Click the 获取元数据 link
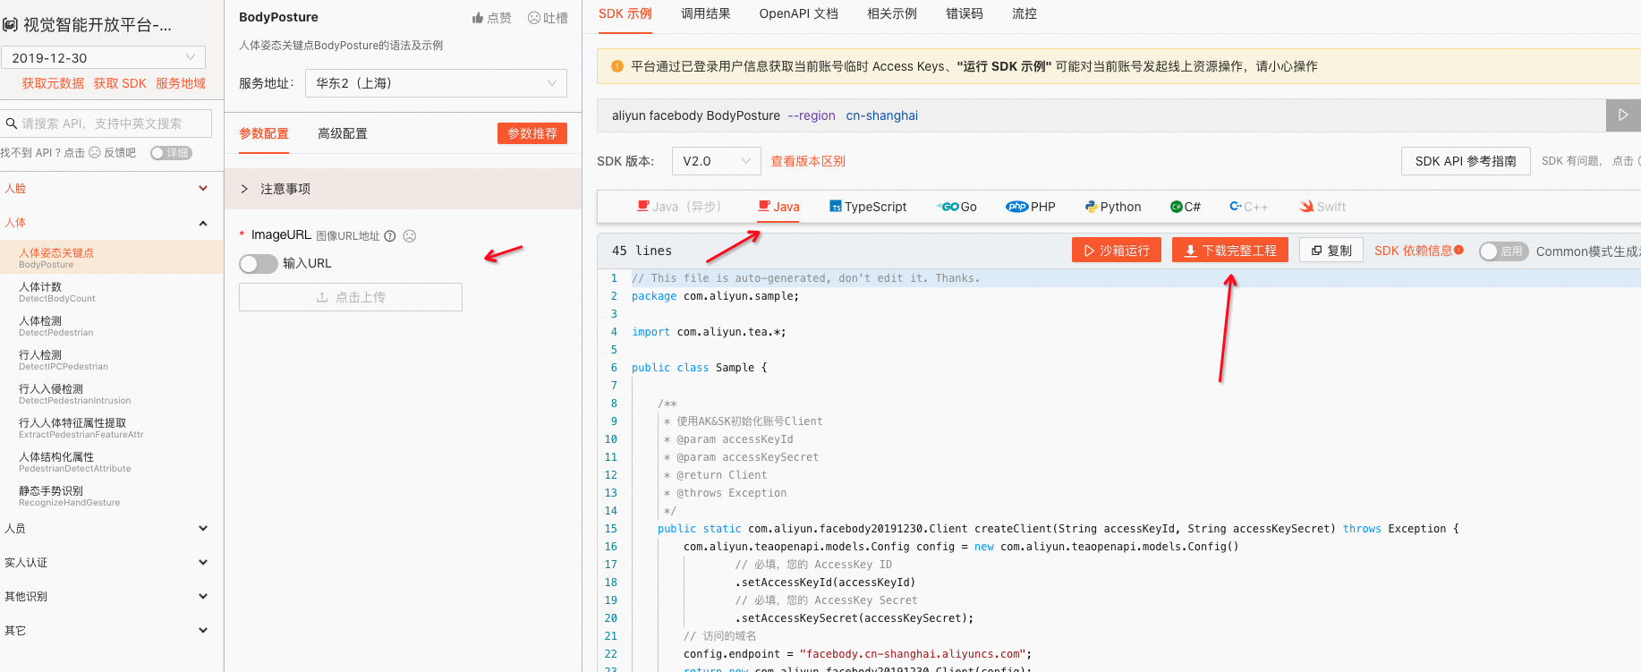 pos(53,83)
